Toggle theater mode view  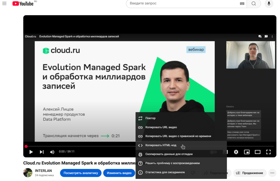point(258,152)
